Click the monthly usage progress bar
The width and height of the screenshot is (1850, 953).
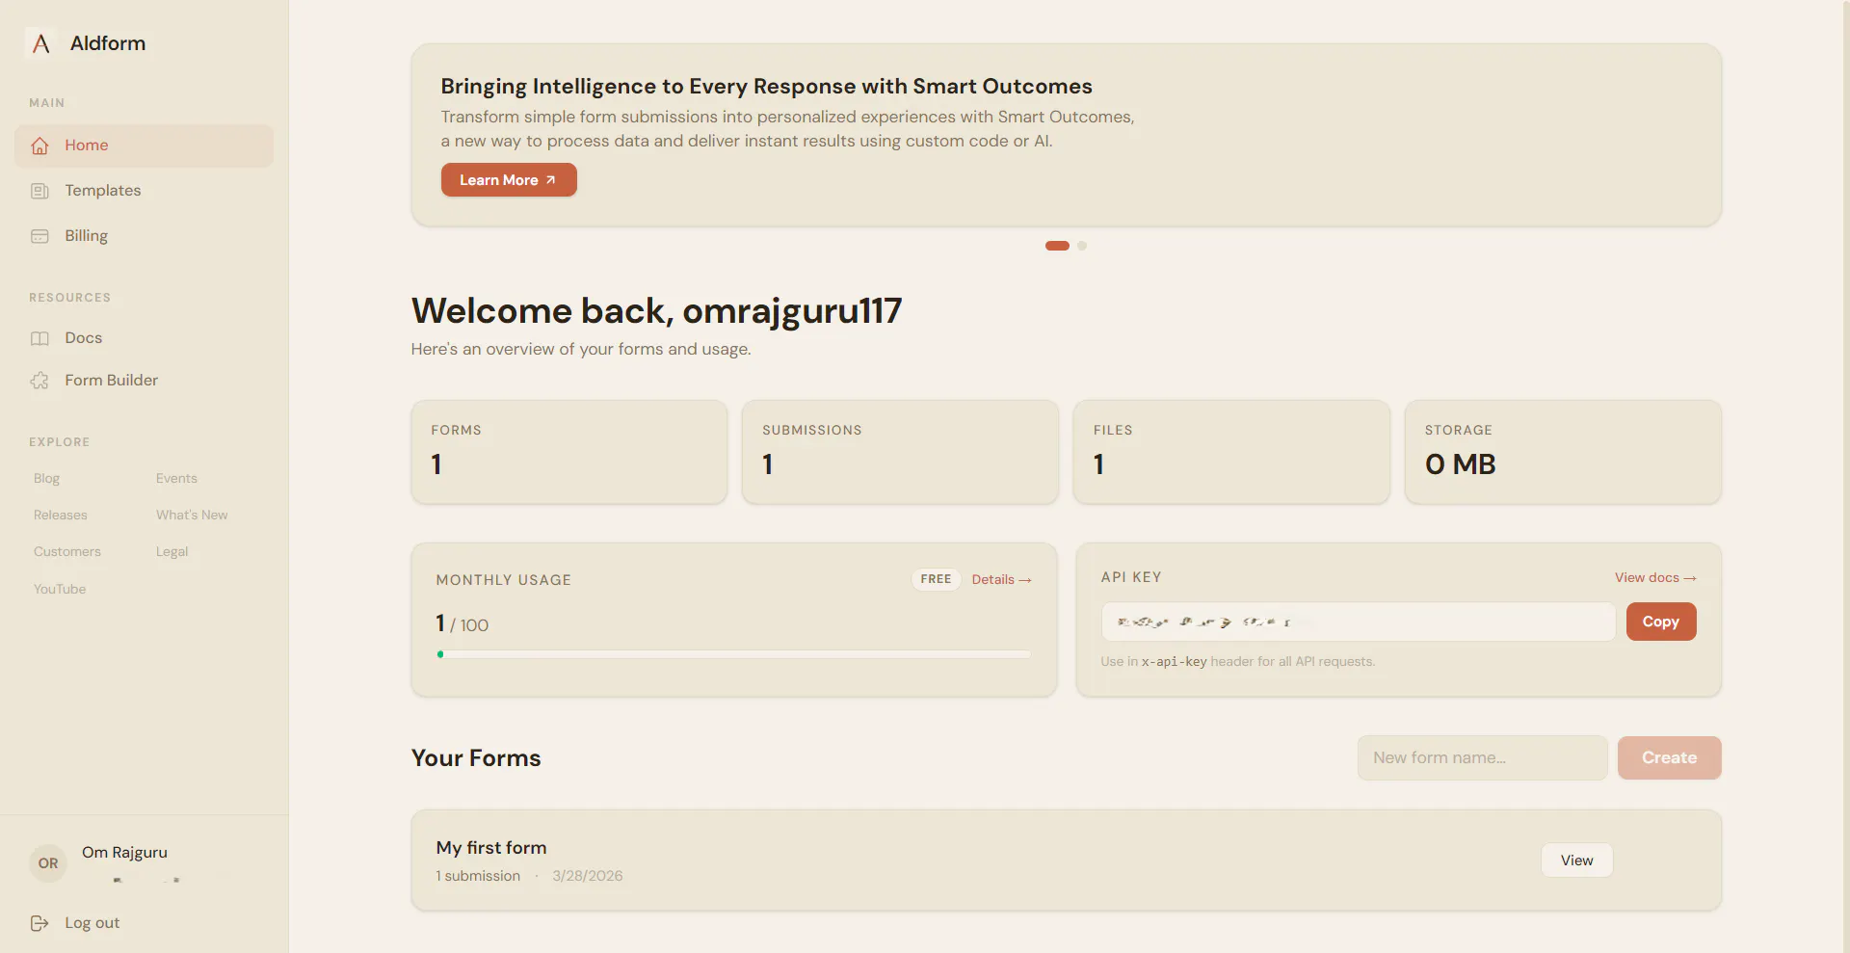click(733, 654)
